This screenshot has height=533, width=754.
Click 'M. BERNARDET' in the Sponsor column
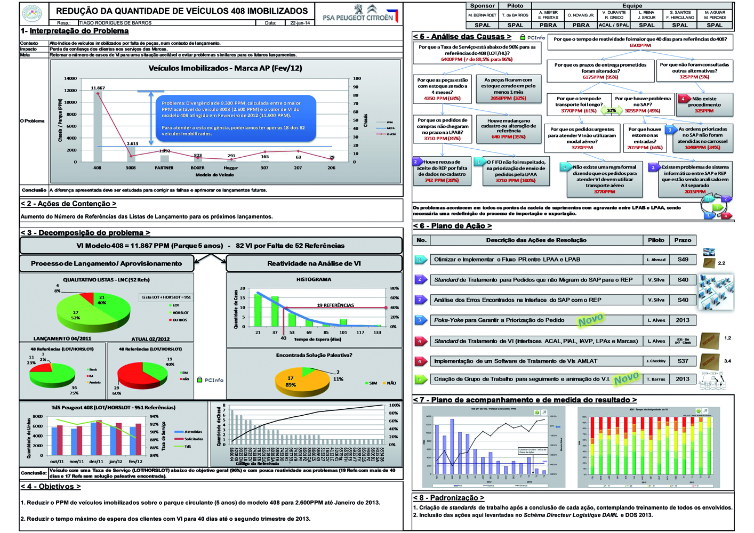[x=482, y=15]
